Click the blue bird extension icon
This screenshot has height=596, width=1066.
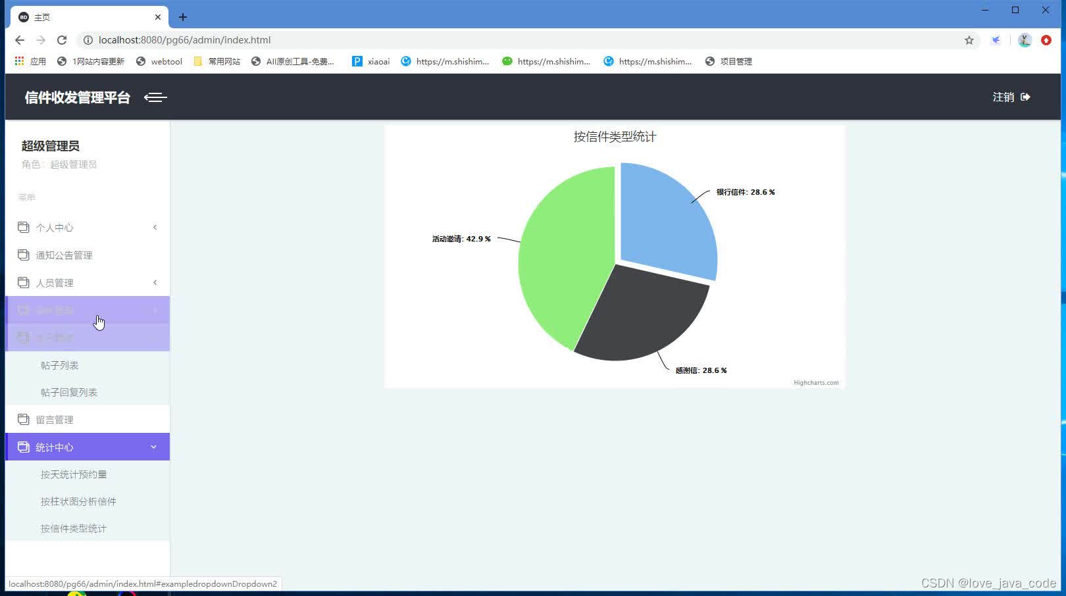[x=996, y=40]
